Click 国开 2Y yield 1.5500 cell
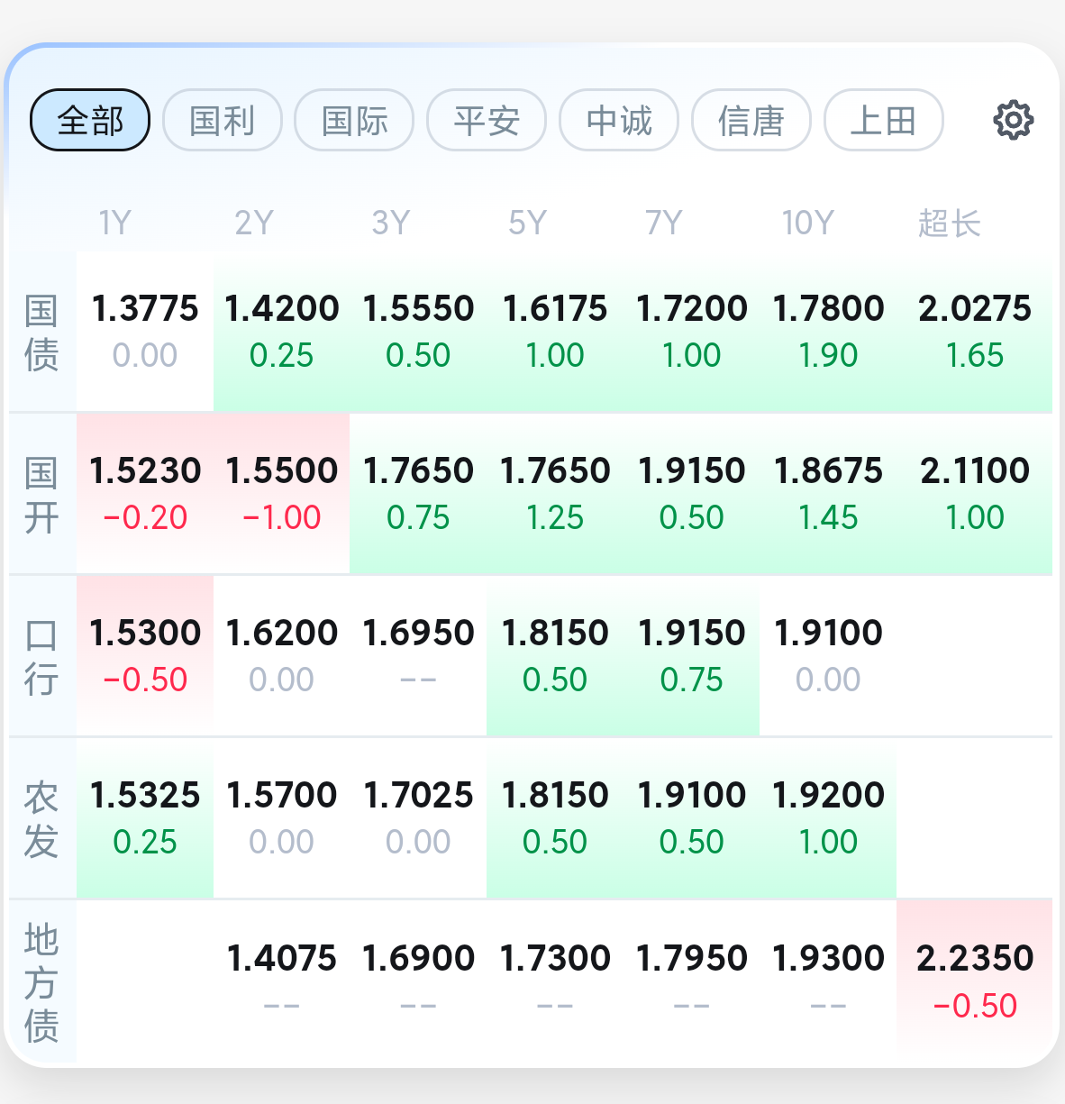The image size is (1065, 1104). pyautogui.click(x=282, y=494)
